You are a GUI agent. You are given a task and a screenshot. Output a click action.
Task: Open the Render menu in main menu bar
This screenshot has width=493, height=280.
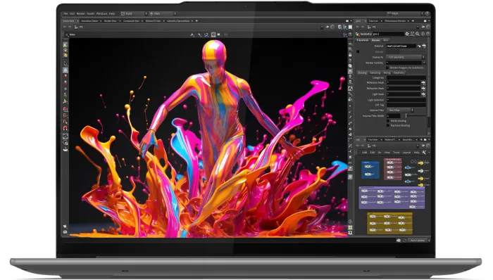pos(81,14)
